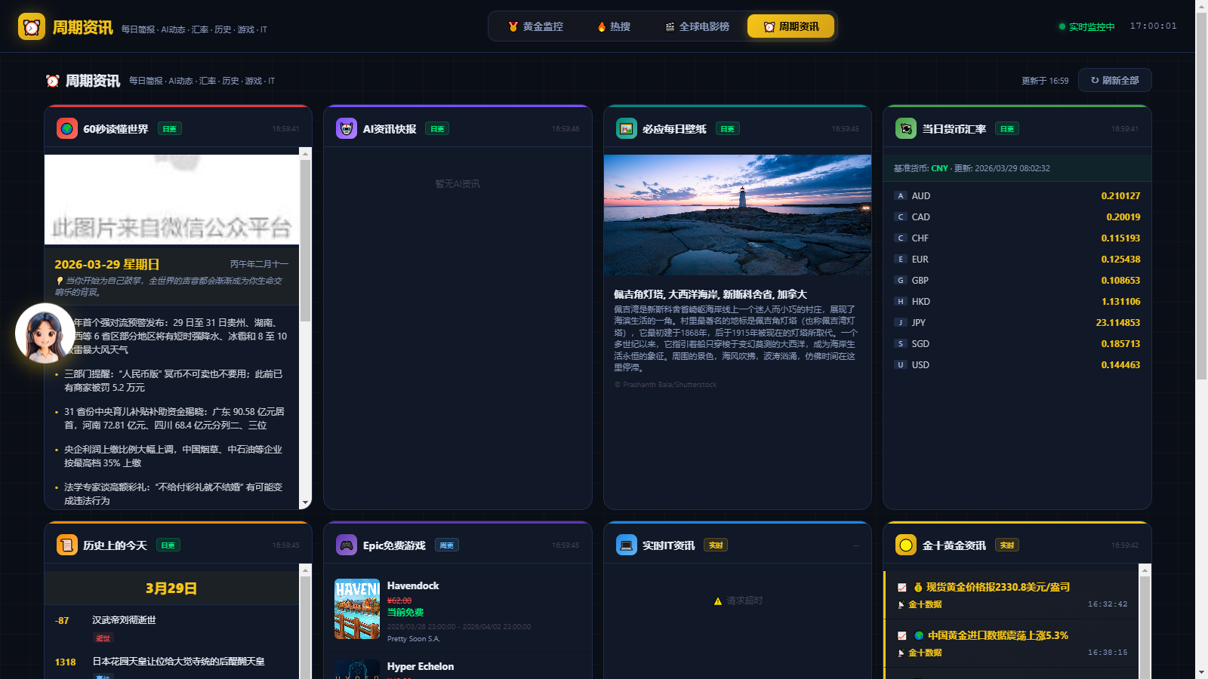Click the 60秒读懂世界 panel scrollbar up arrow
The image size is (1208, 679).
click(x=306, y=154)
